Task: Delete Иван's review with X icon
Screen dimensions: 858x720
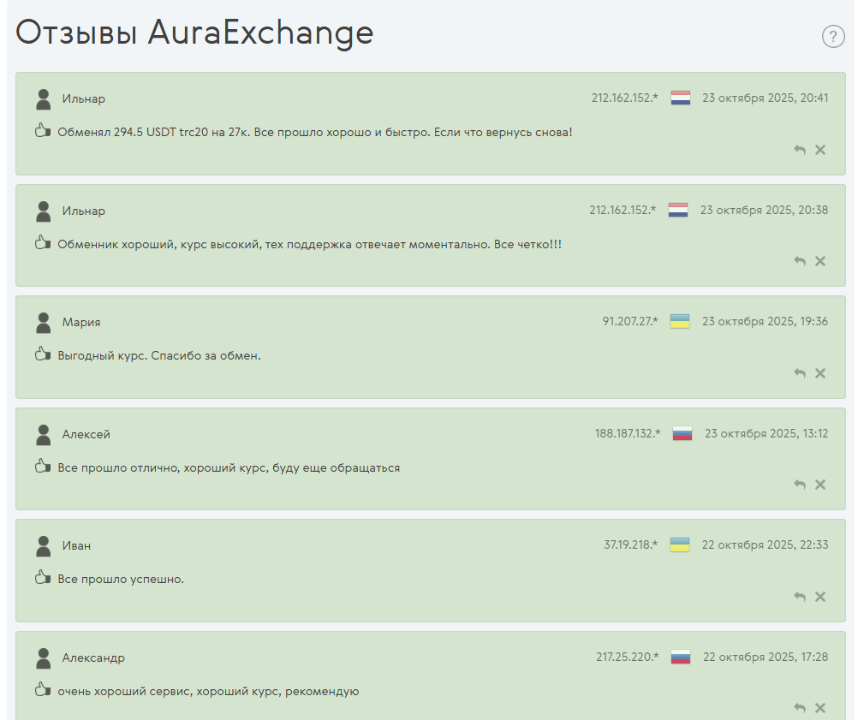Action: (x=820, y=597)
